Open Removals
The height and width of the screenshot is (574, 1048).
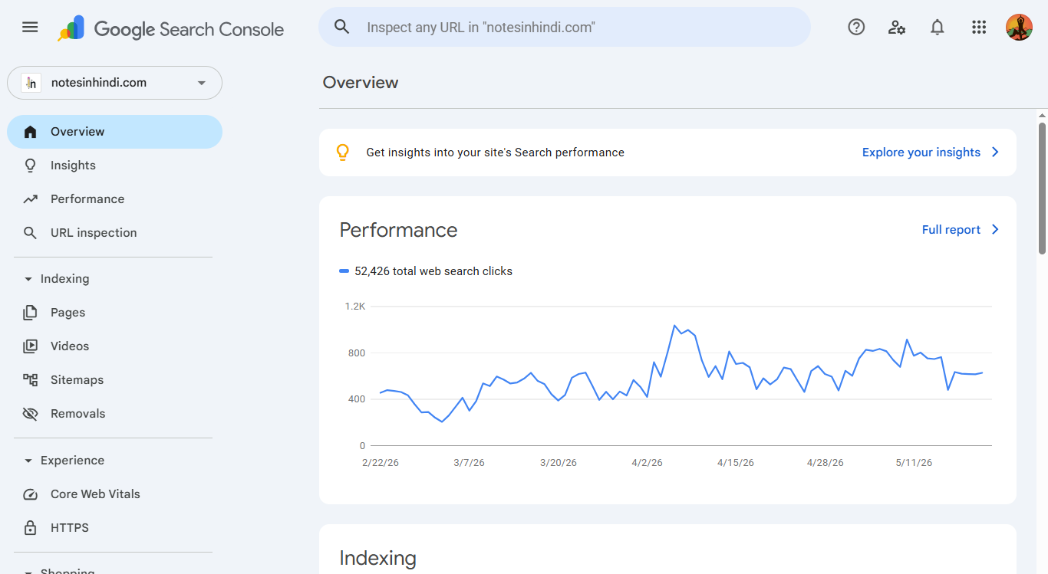(114, 414)
